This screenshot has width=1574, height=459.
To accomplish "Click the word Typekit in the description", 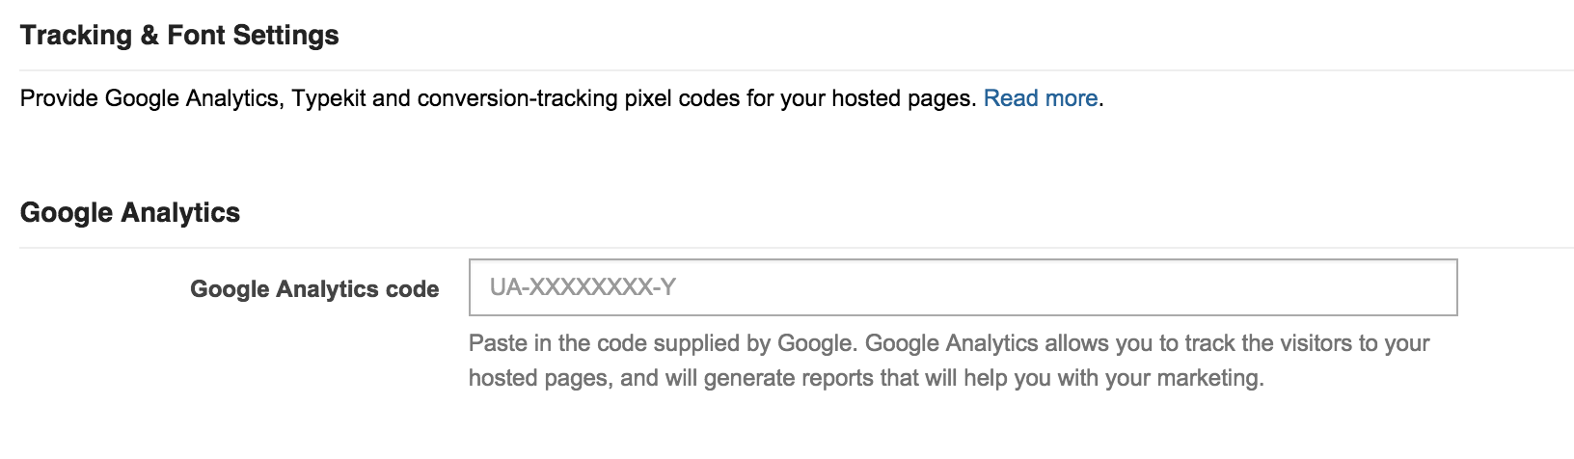I will click(x=329, y=98).
